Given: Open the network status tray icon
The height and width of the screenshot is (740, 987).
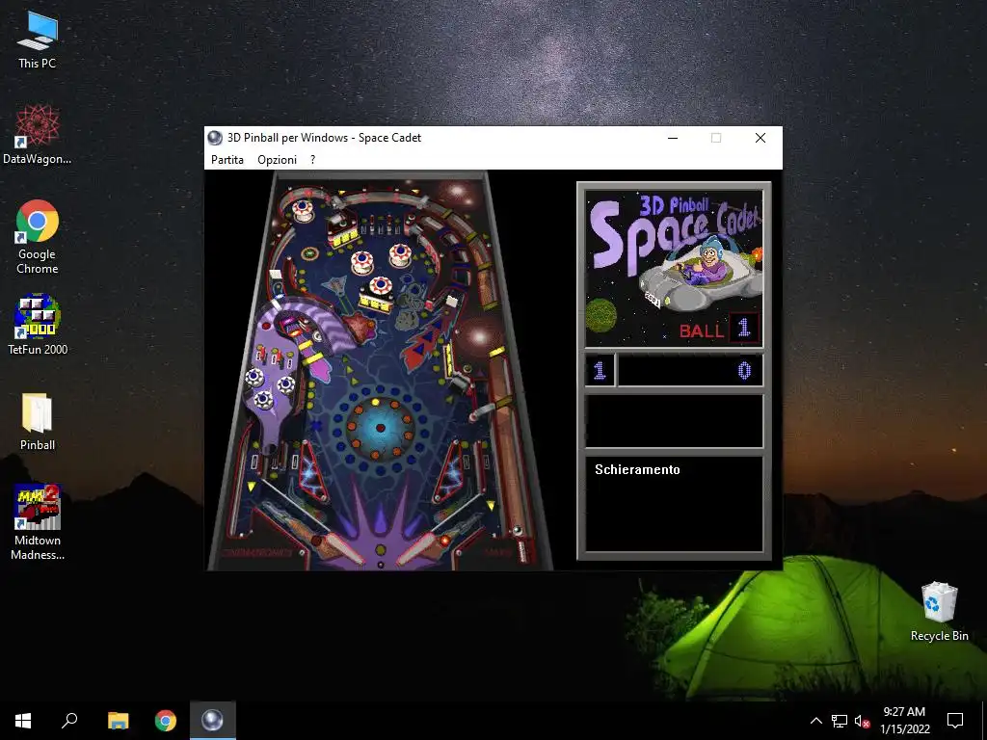Looking at the screenshot, I should 840,721.
